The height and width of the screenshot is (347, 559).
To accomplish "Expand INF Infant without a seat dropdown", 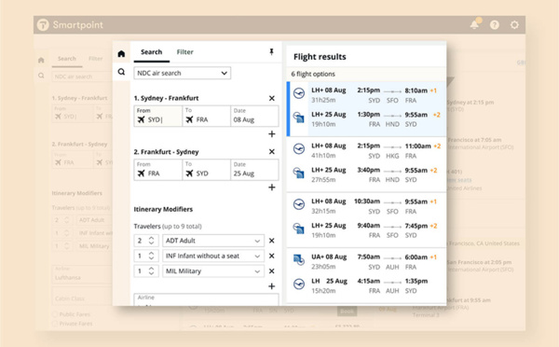I will pyautogui.click(x=213, y=256).
